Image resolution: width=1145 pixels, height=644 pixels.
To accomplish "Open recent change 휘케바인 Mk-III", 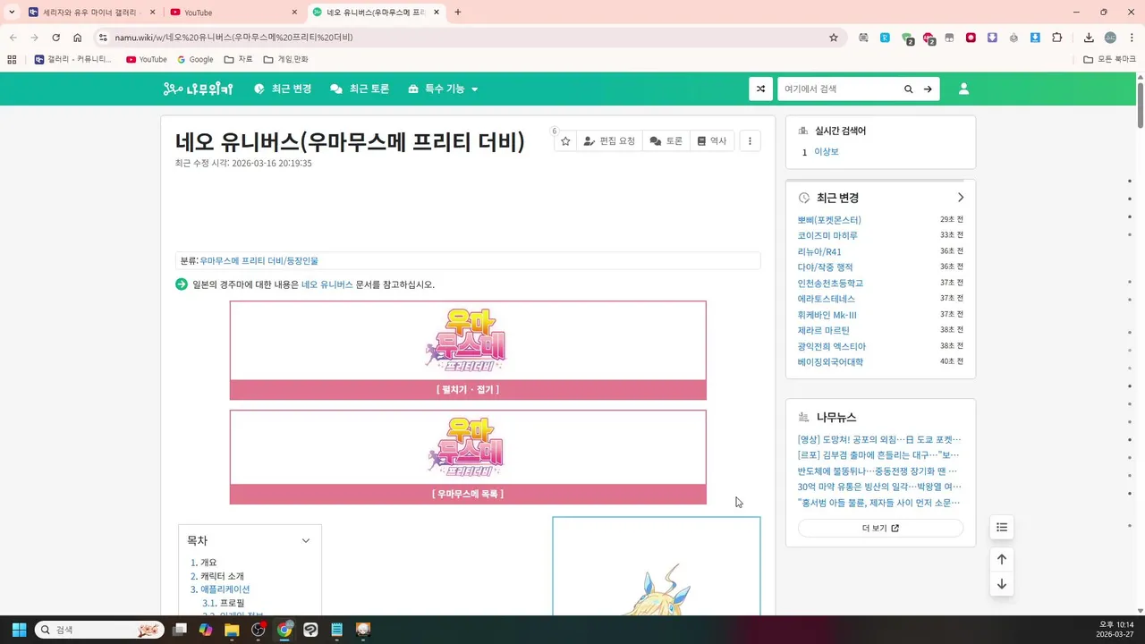I will click(827, 315).
